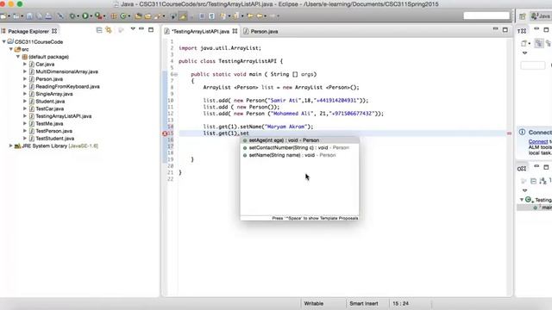Select Person.java in Package Explorer

tap(49, 79)
